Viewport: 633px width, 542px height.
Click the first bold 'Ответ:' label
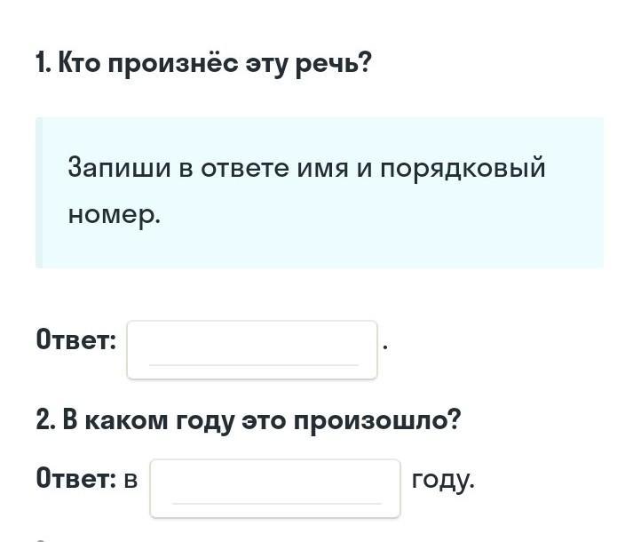point(76,339)
